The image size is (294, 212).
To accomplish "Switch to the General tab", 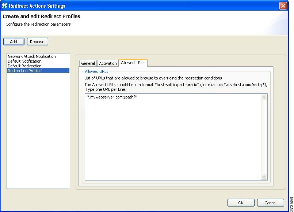I will pyautogui.click(x=88, y=63).
